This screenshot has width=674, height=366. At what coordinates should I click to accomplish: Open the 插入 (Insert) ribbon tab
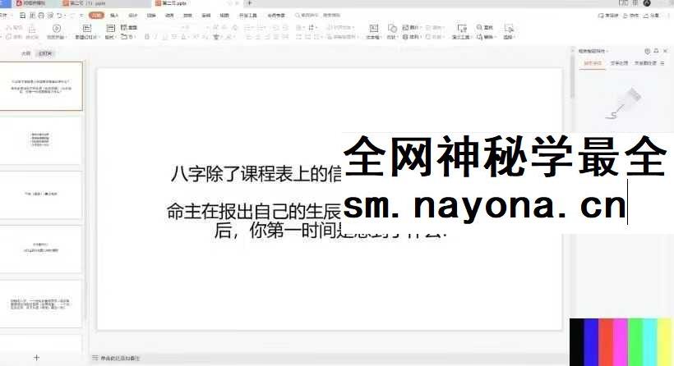click(x=114, y=16)
